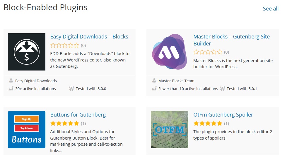Click the five gold stars for OtFm Gutenberg Spoiler

coord(208,123)
